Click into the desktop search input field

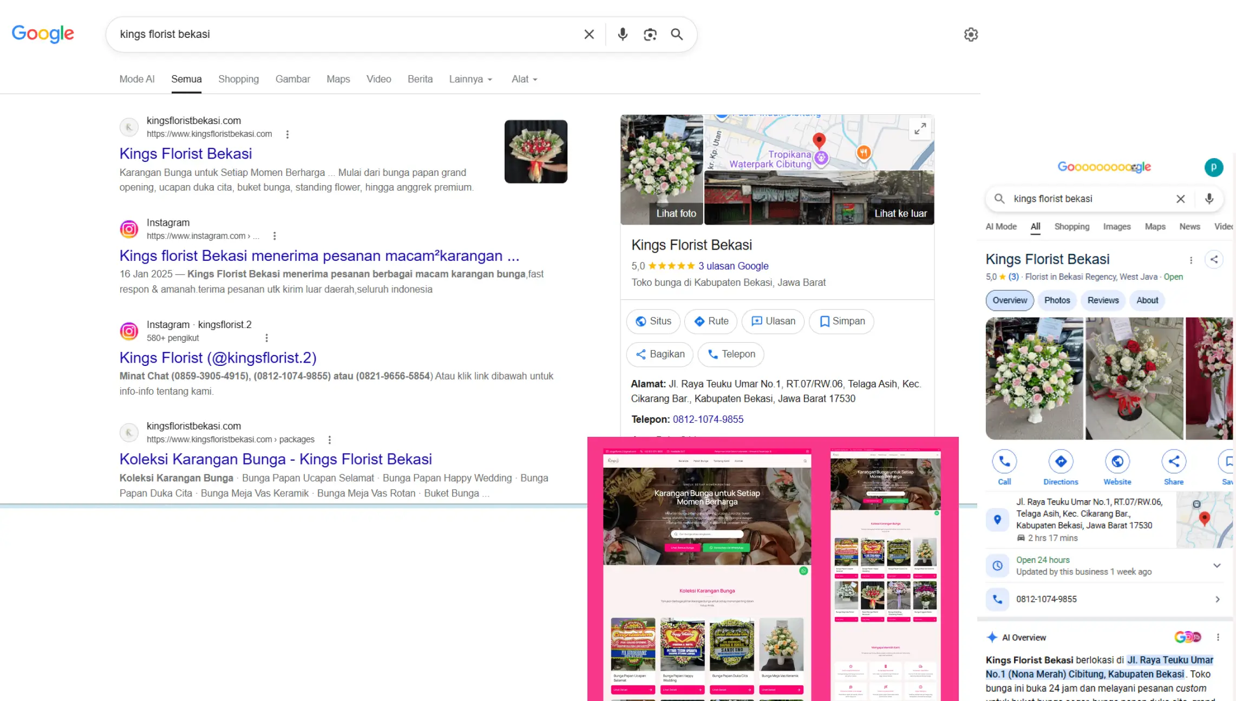point(346,34)
